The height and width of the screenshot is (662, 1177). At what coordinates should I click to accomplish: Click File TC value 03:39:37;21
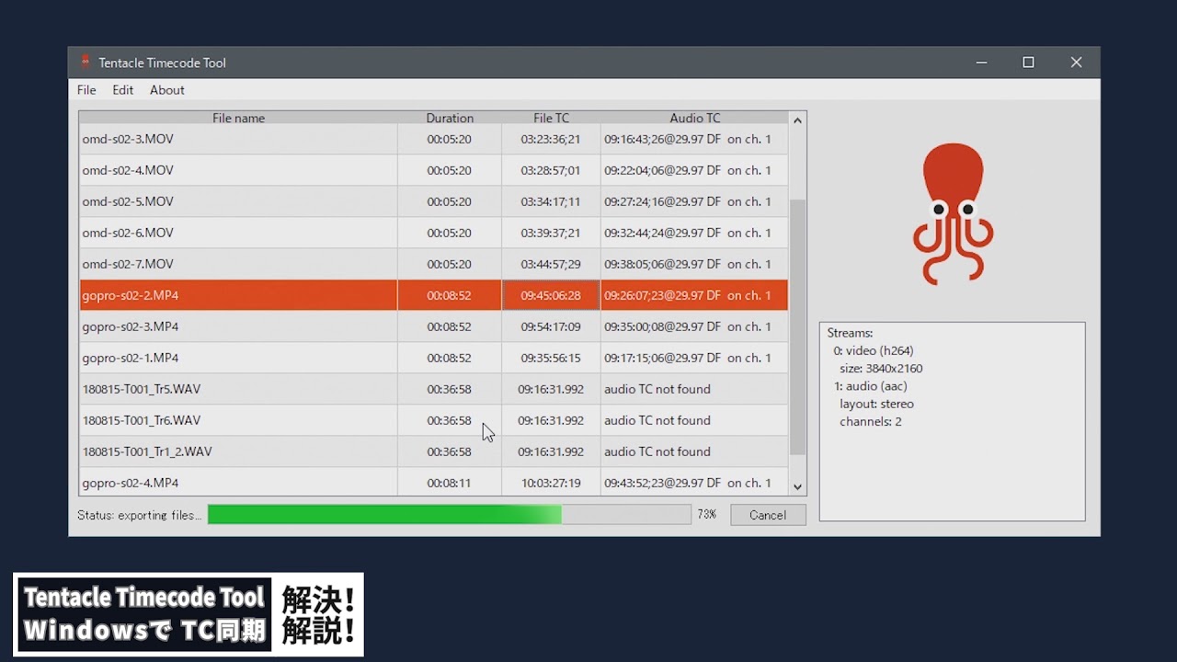[551, 233]
